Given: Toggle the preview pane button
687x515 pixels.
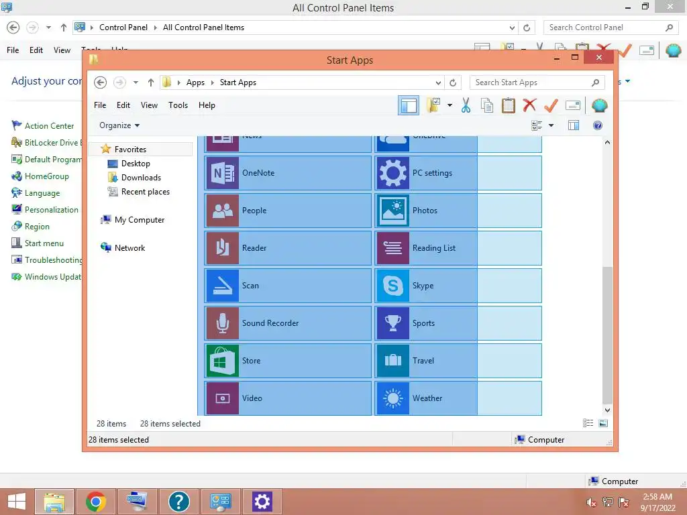Looking at the screenshot, I should [574, 125].
